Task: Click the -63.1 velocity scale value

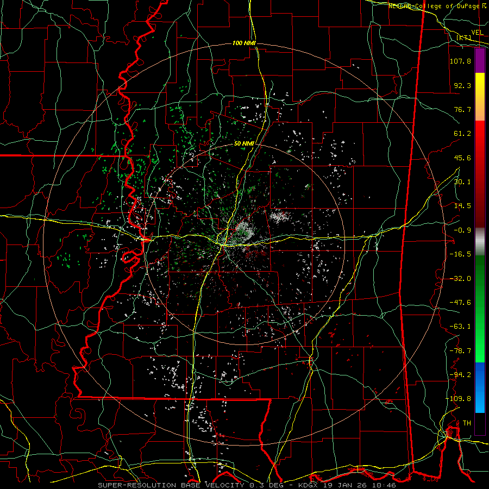Action: pos(460,327)
